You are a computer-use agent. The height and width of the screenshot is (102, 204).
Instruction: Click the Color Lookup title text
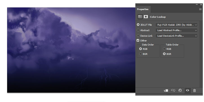[x=158, y=17]
